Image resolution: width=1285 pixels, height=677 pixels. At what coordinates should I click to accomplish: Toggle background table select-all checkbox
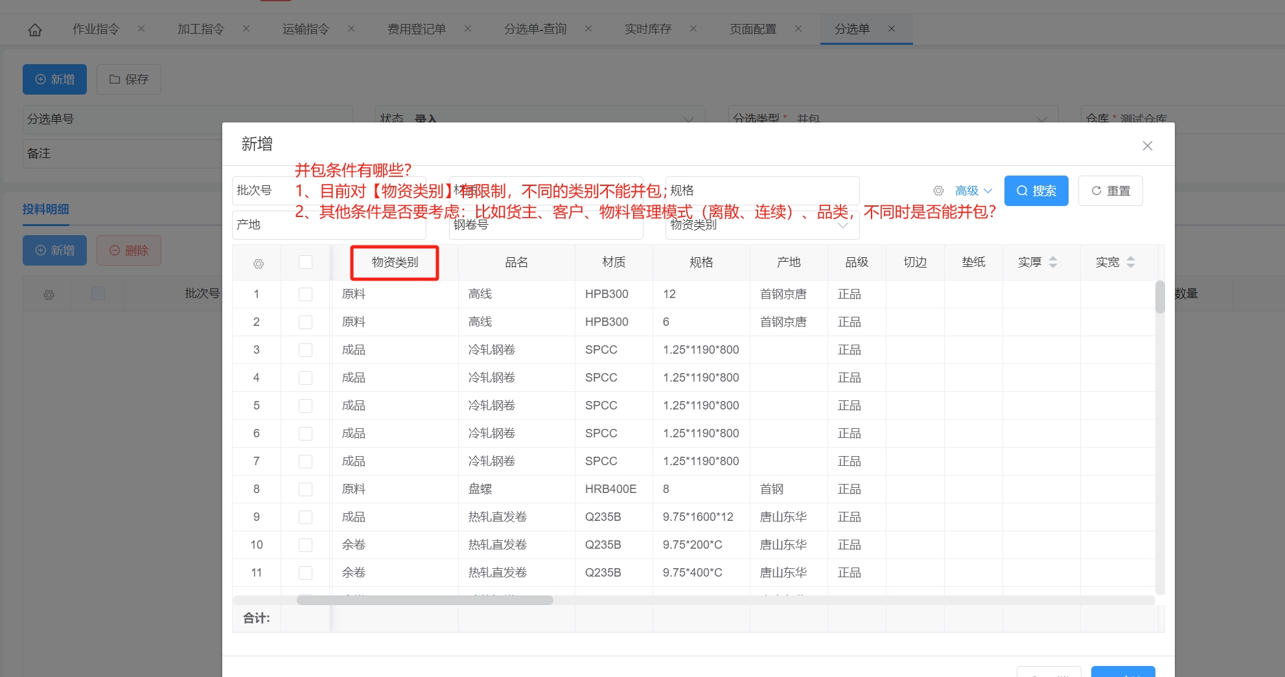(98, 293)
